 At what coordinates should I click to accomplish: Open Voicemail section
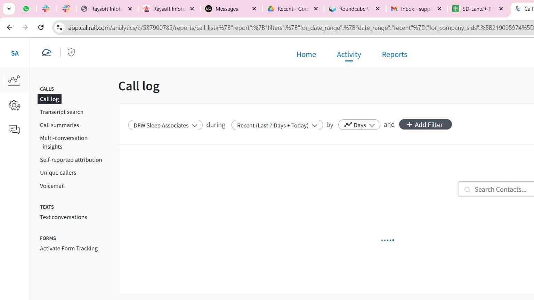tap(52, 186)
